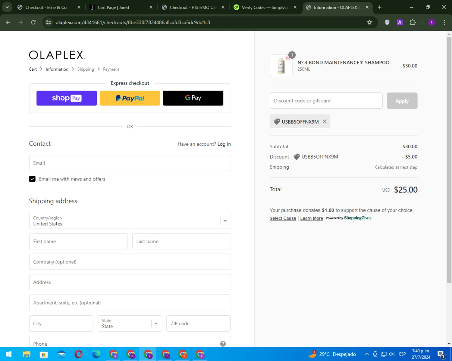Open the browser extensions puzzle icon

click(x=413, y=22)
